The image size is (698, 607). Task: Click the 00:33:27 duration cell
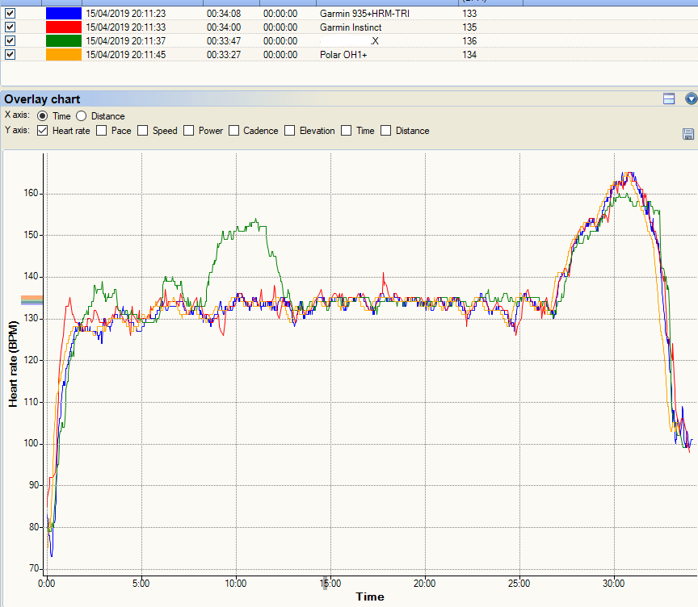click(224, 55)
